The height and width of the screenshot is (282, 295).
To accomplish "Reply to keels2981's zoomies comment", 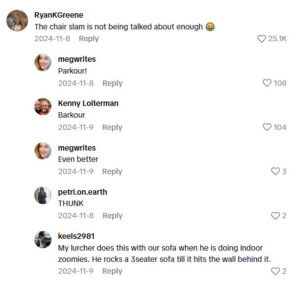I will tap(112, 271).
